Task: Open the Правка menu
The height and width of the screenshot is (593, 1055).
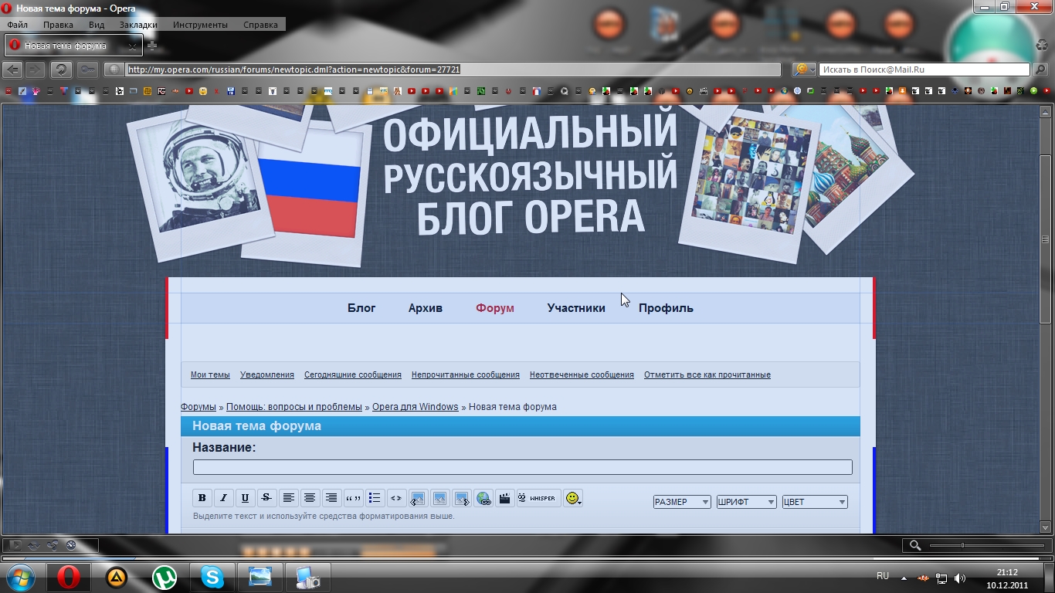Action: coord(59,25)
